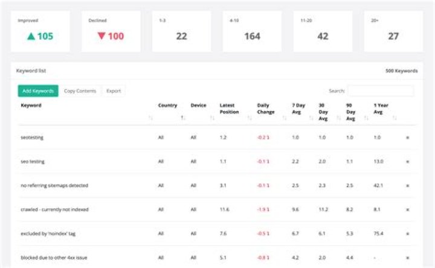Delete the 'seo testing' keyword row

[x=408, y=162]
